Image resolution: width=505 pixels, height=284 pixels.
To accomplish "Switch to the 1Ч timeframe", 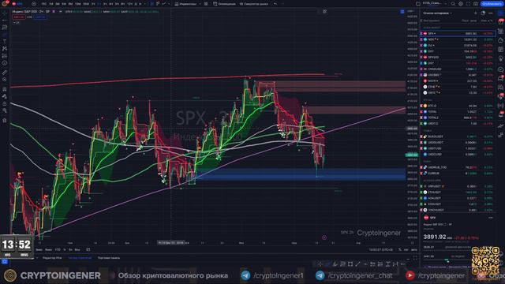I will point(93,4).
